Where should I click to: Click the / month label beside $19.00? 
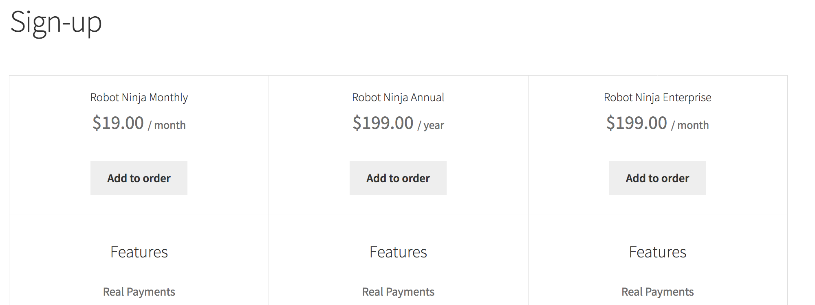coord(167,125)
